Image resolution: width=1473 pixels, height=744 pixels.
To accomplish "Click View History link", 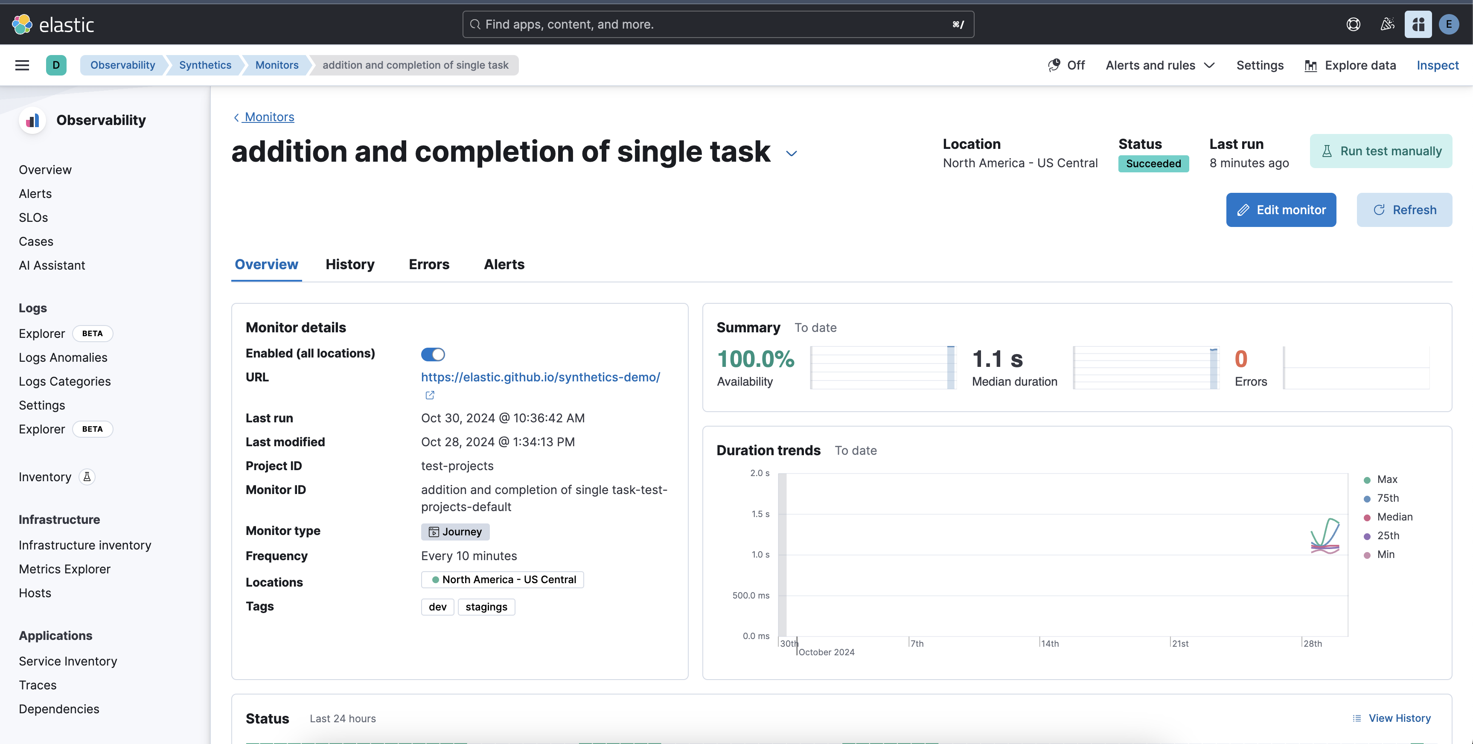I will click(1399, 718).
